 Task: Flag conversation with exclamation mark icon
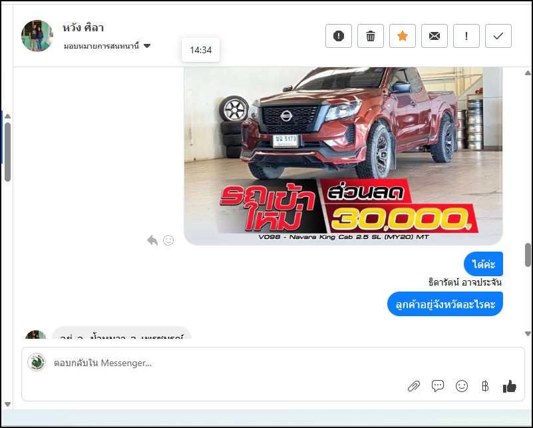(466, 36)
